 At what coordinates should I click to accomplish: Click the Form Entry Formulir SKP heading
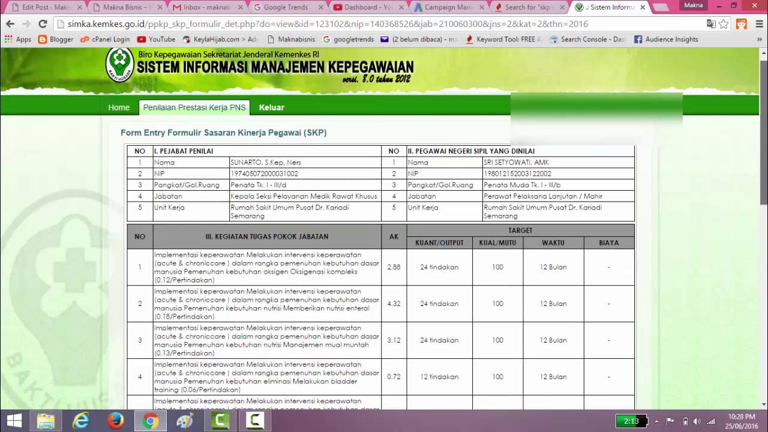(x=224, y=133)
